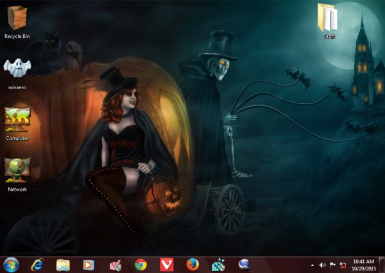Open Action Center flag icon

[332, 265]
